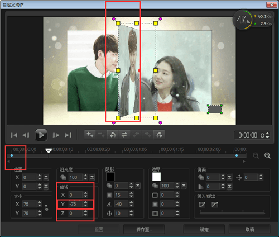
Task: Step to the next frame
Action: click(x=56, y=135)
